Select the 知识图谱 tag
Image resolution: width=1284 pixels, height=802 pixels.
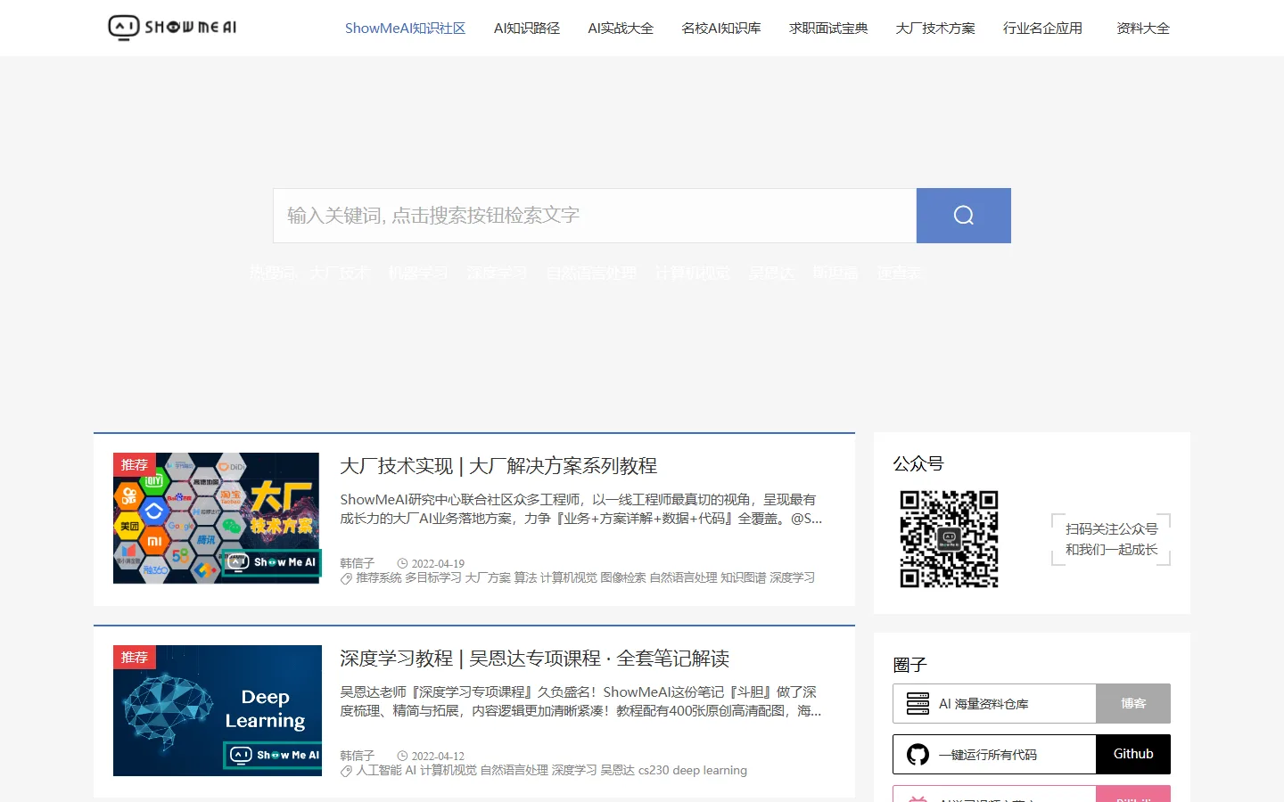click(x=744, y=578)
